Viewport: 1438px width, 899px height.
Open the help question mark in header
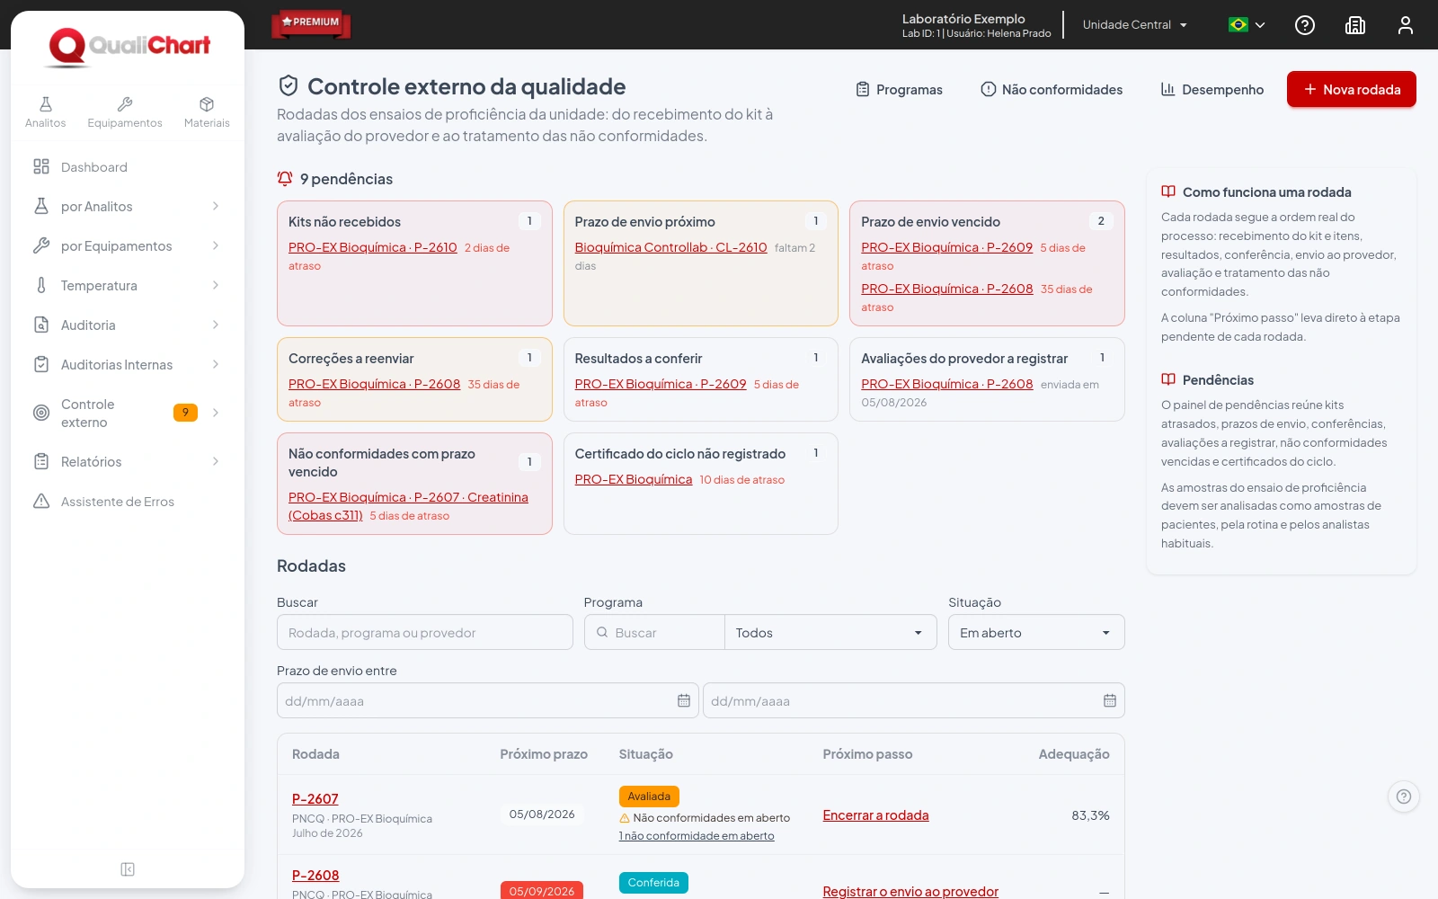[x=1305, y=25]
